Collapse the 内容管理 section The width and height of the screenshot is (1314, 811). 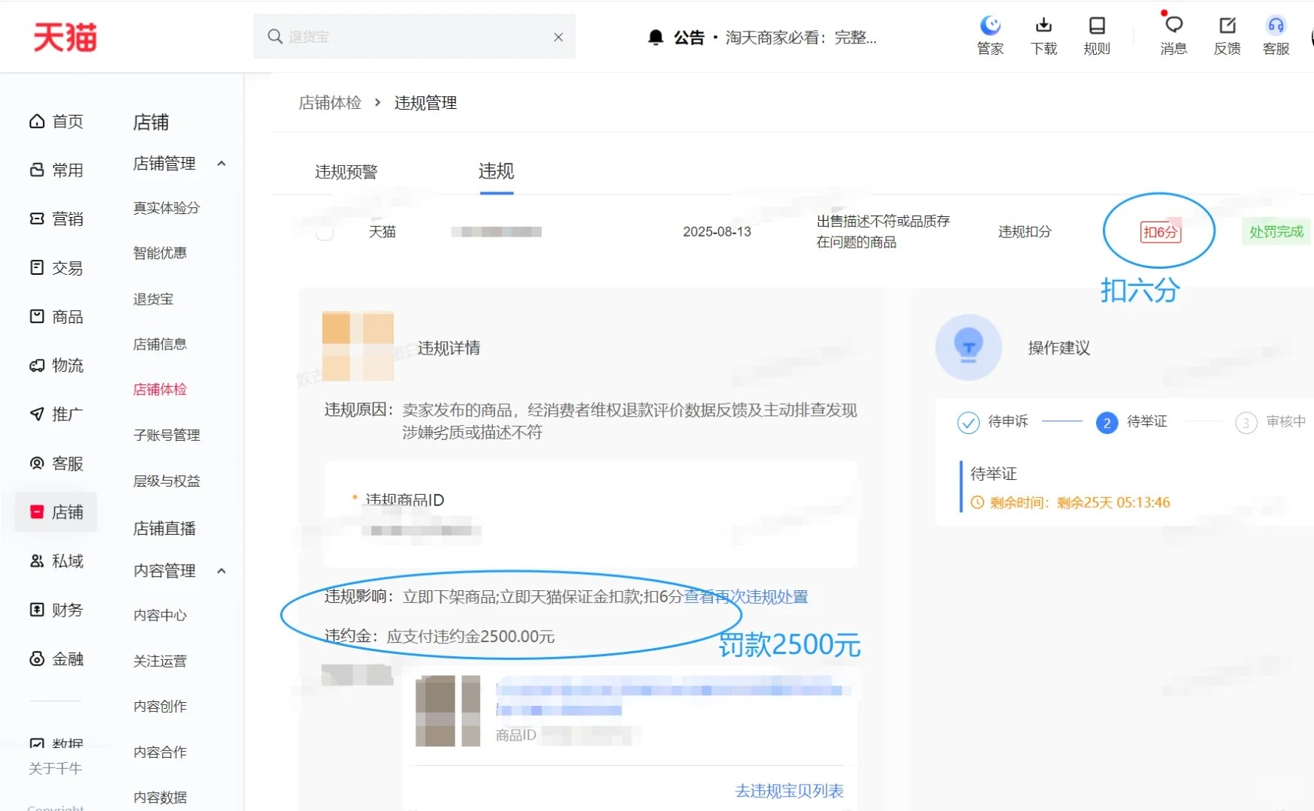pyautogui.click(x=222, y=571)
